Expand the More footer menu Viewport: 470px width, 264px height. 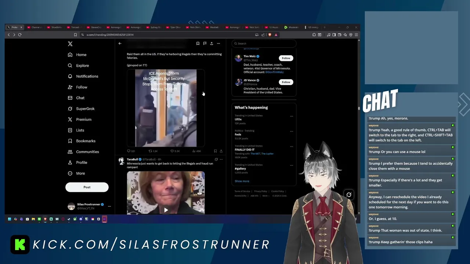[265, 196]
